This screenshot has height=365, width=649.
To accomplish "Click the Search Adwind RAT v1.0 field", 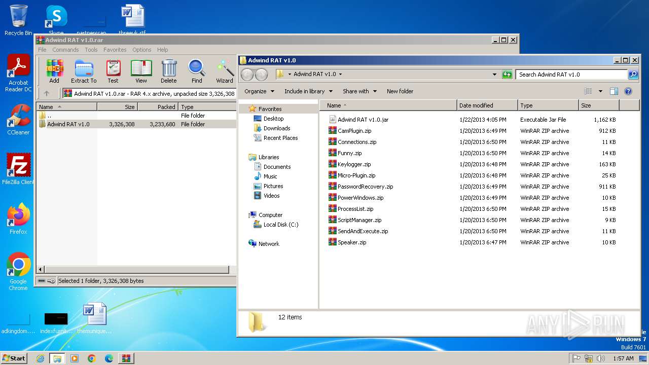I will coord(572,75).
